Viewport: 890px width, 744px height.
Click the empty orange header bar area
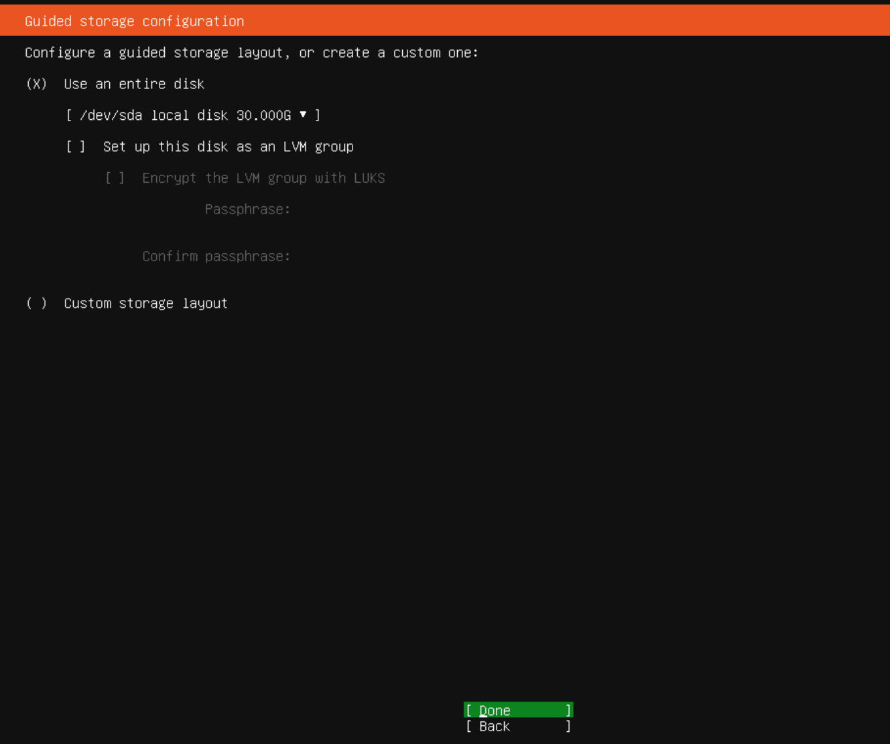[x=570, y=21]
